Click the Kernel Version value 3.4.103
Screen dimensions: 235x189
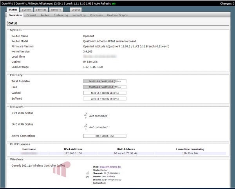[x=88, y=51]
